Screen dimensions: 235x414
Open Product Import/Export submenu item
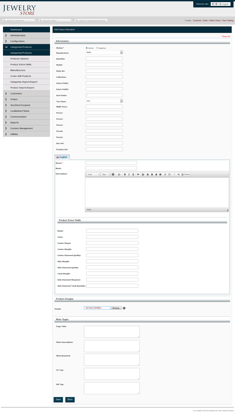point(26,88)
